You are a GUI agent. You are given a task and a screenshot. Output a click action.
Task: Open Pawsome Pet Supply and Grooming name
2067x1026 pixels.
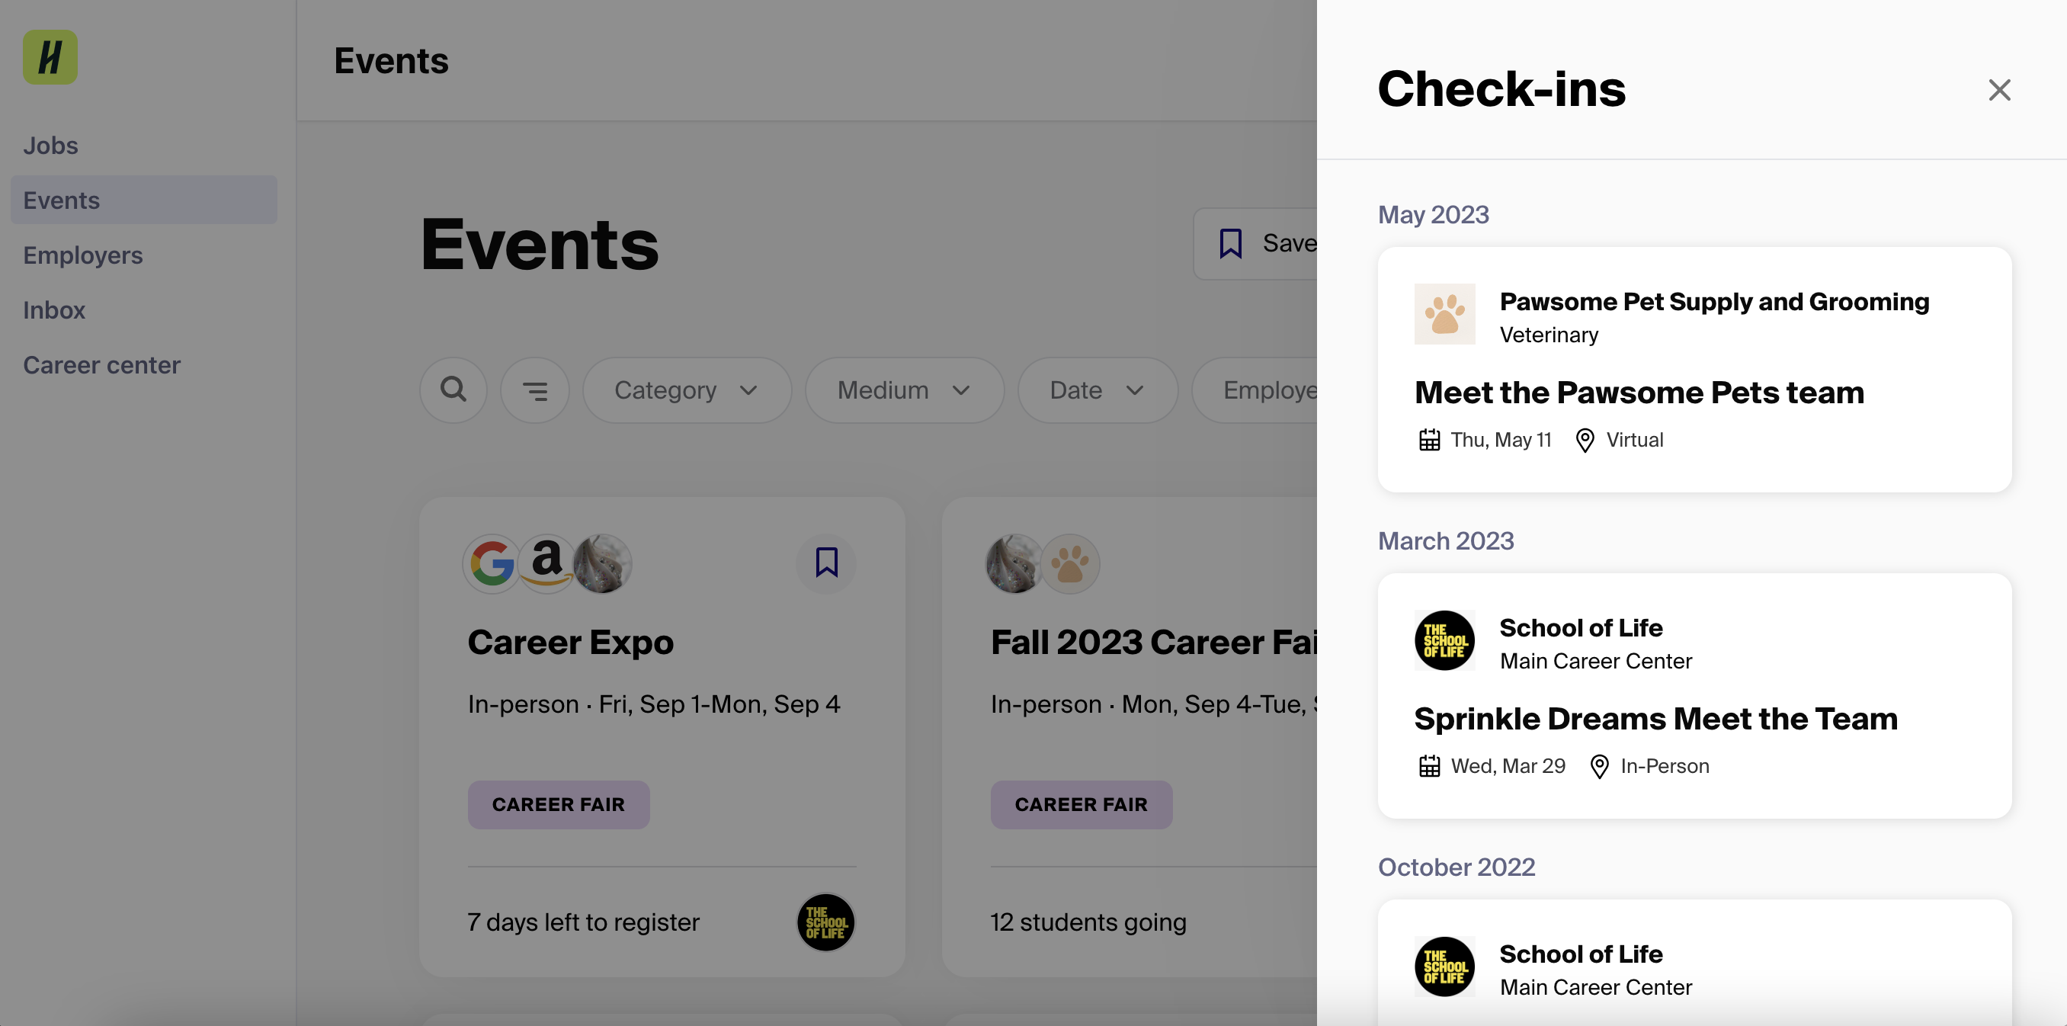1714,302
